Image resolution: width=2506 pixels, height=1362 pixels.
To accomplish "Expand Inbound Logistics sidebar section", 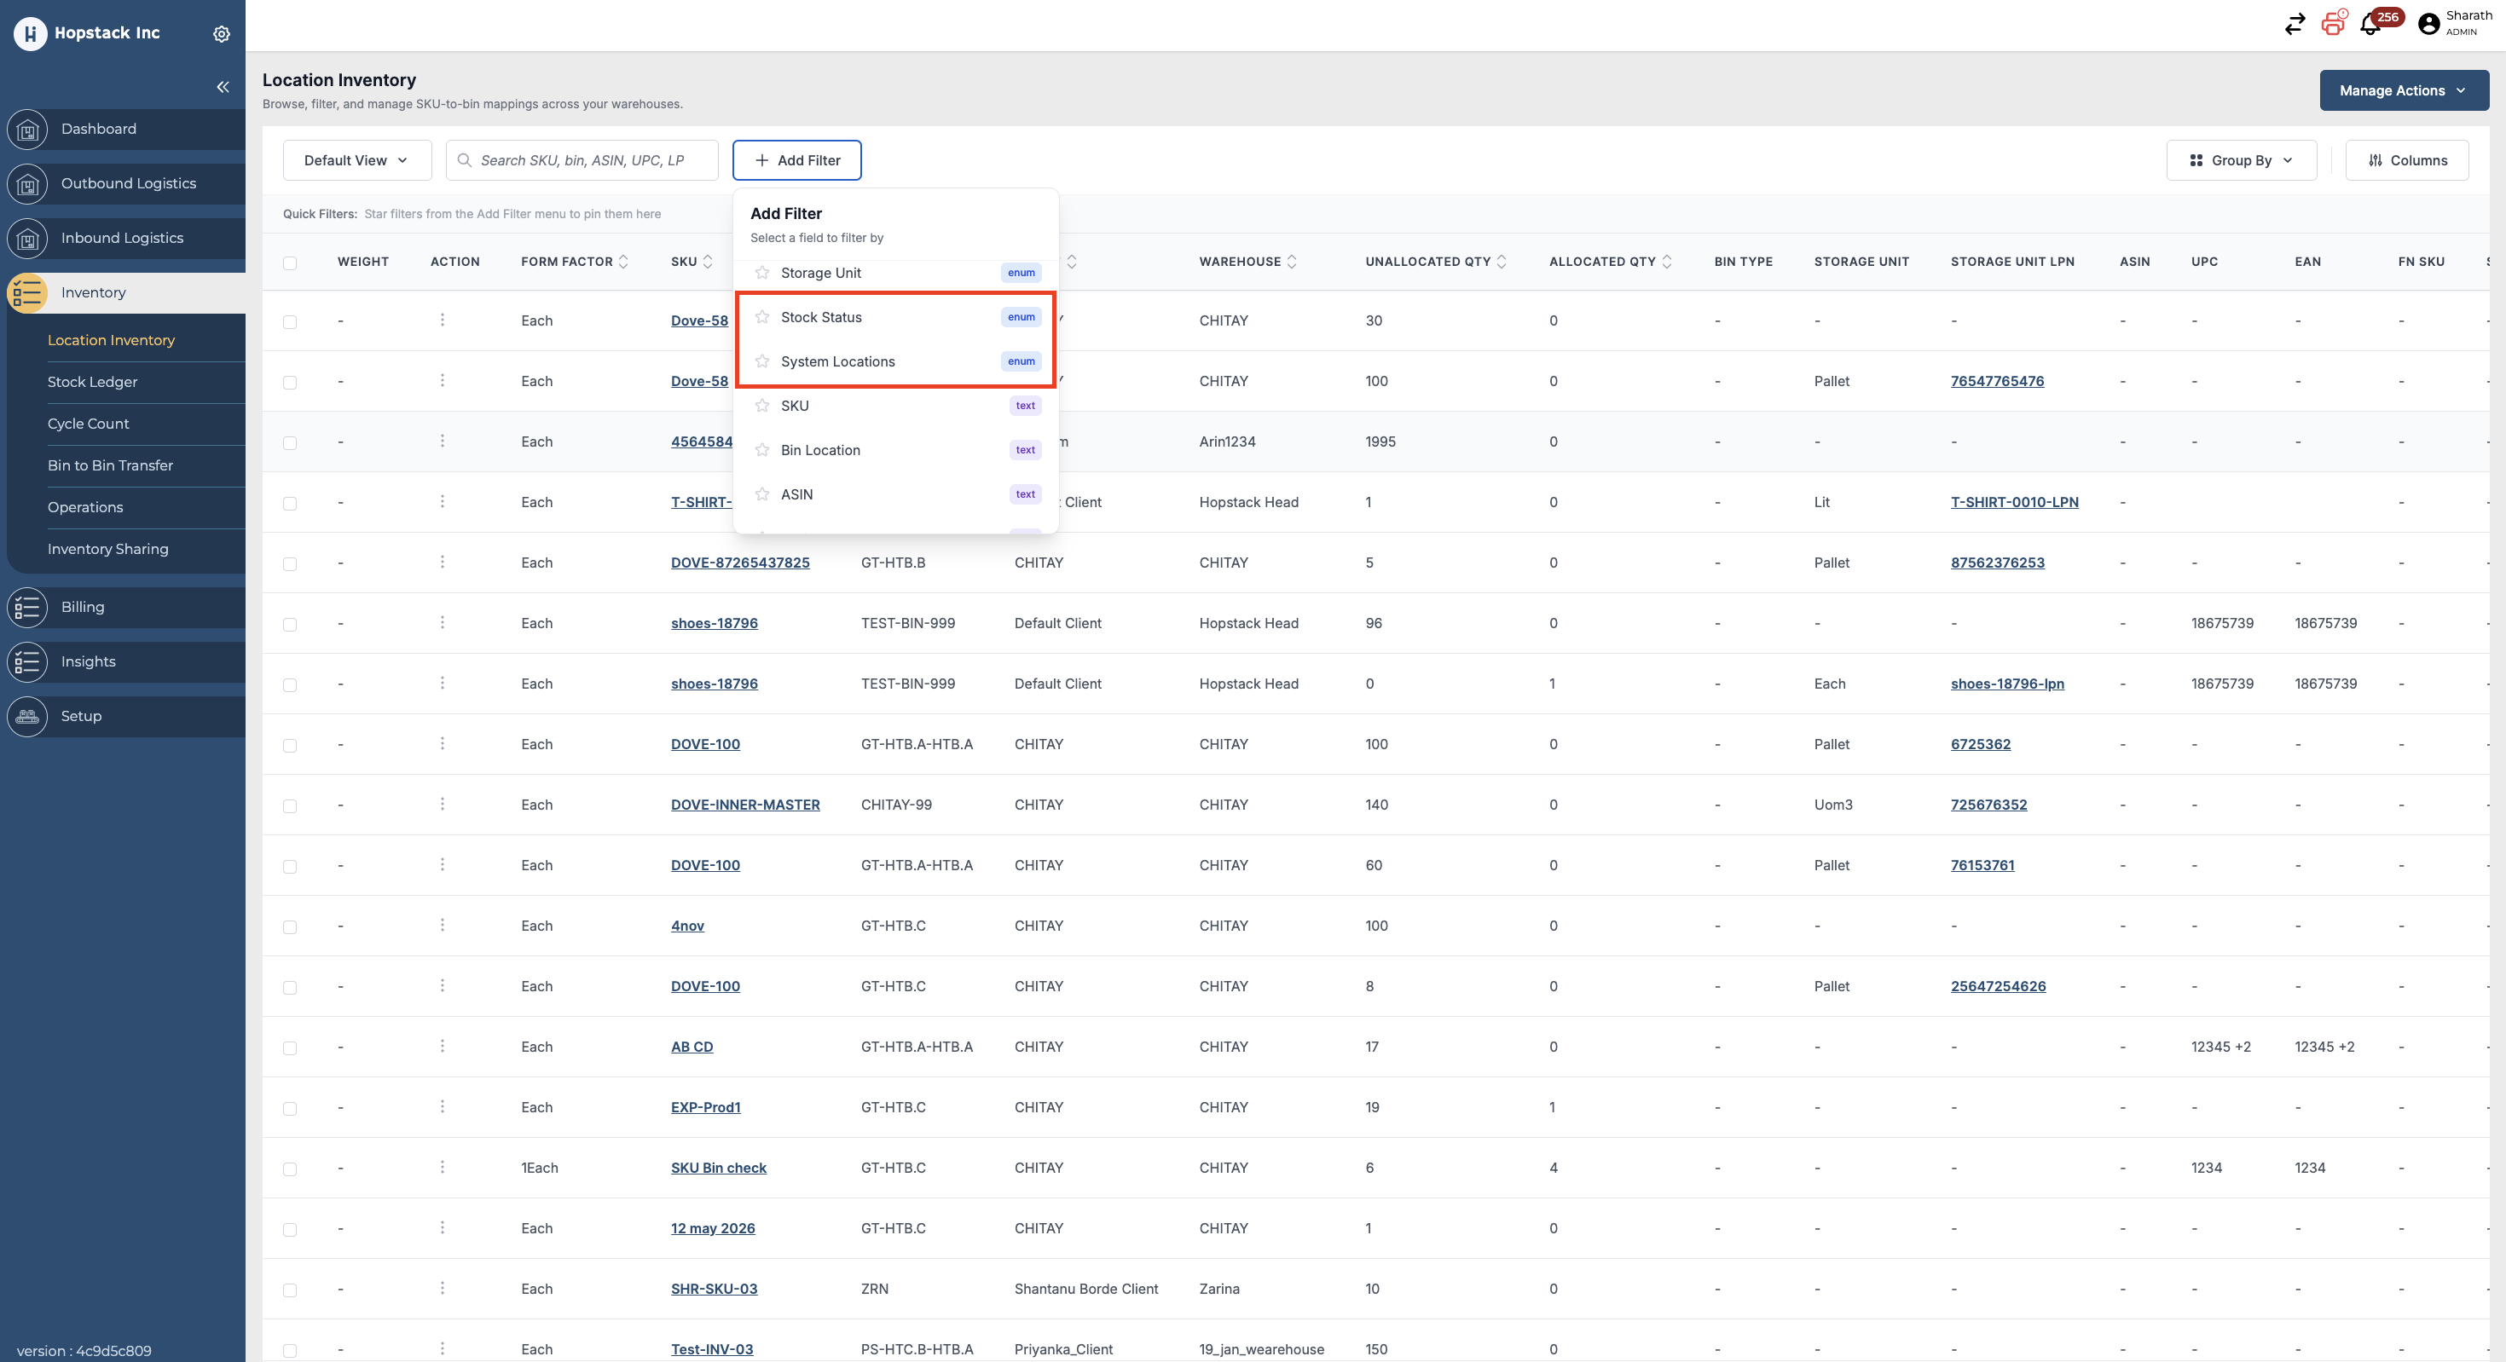I will coord(124,238).
